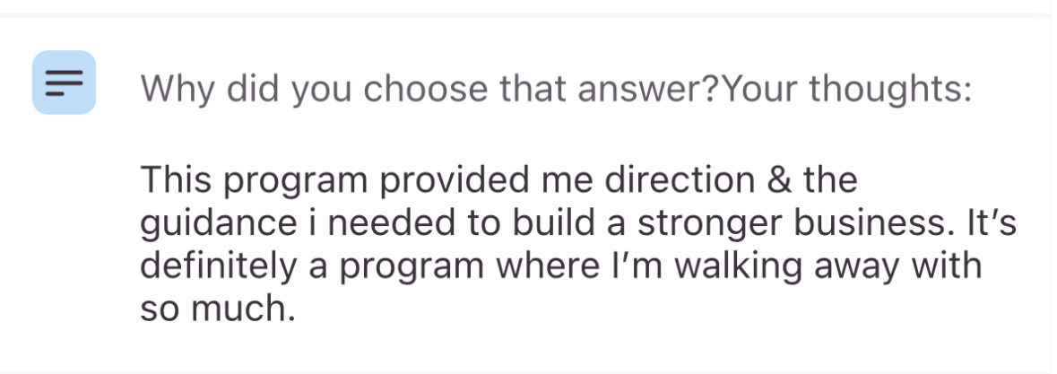Click the final answer line 'so much.'
Viewport: 1057px width, 374px height.
coord(218,309)
